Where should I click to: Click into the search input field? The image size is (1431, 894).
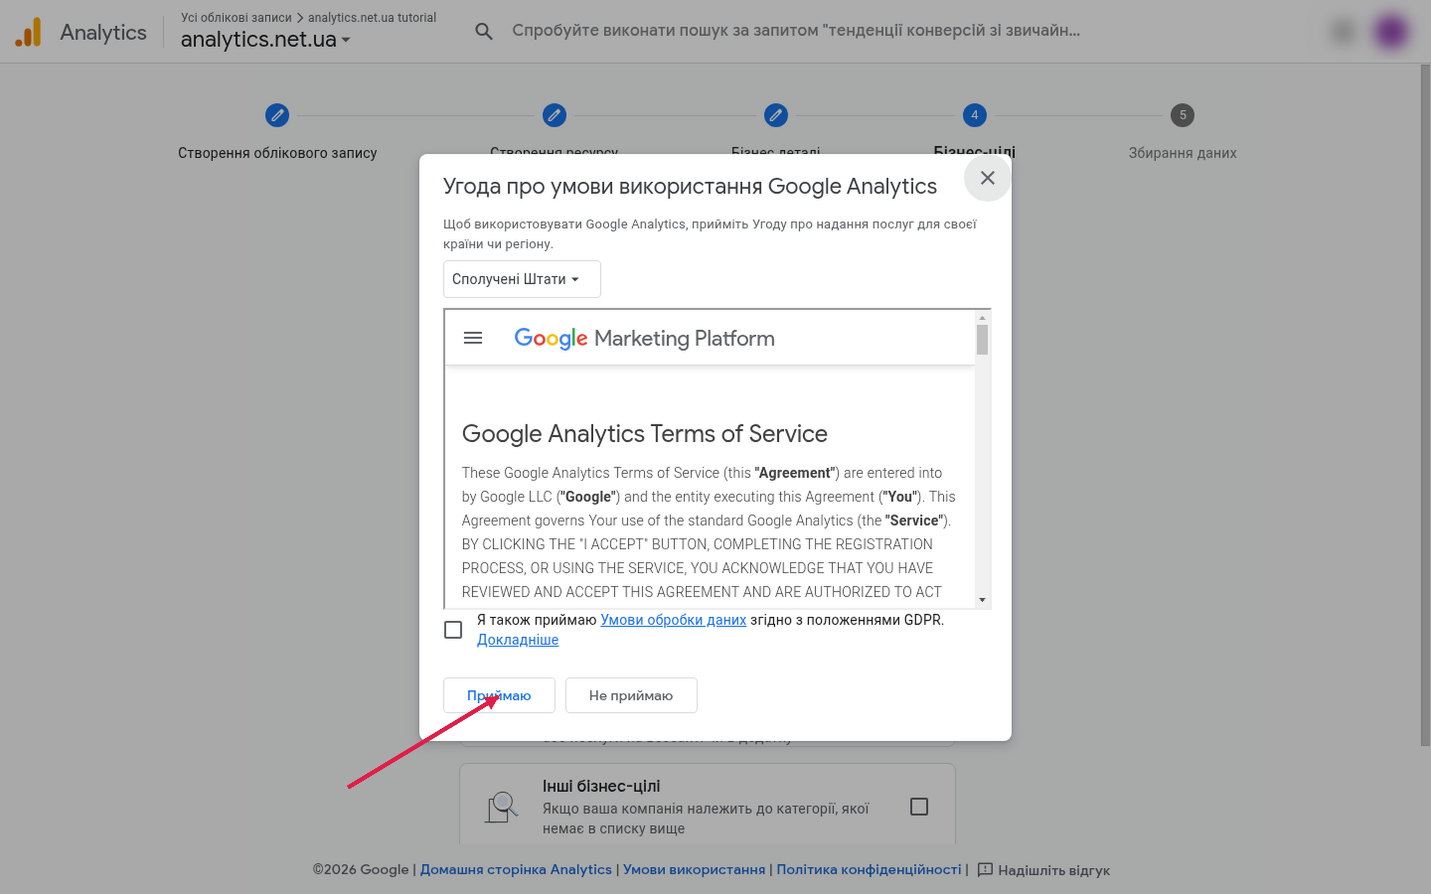coord(796,31)
